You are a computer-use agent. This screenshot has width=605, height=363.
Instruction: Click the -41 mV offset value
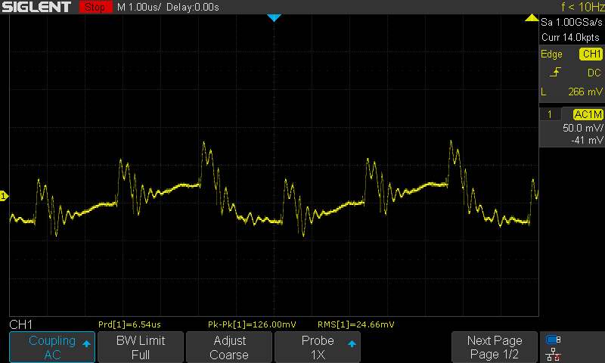pyautogui.click(x=587, y=141)
